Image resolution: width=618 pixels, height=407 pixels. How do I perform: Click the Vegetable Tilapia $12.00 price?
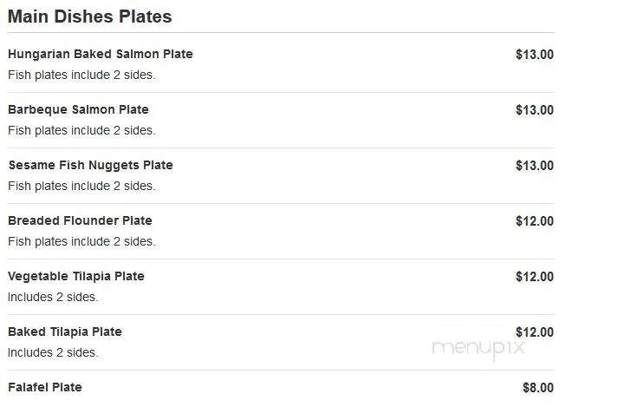coord(535,277)
